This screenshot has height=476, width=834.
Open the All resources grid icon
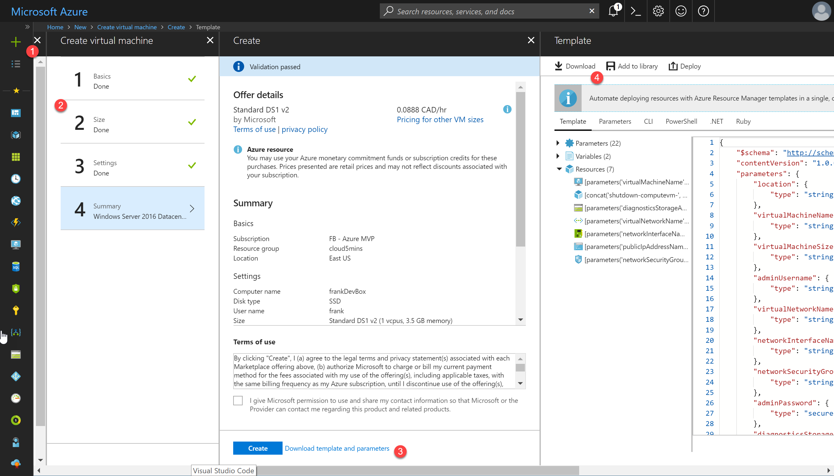[x=16, y=157]
